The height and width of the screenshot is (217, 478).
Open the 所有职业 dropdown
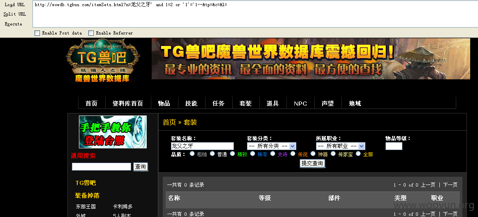[340, 146]
